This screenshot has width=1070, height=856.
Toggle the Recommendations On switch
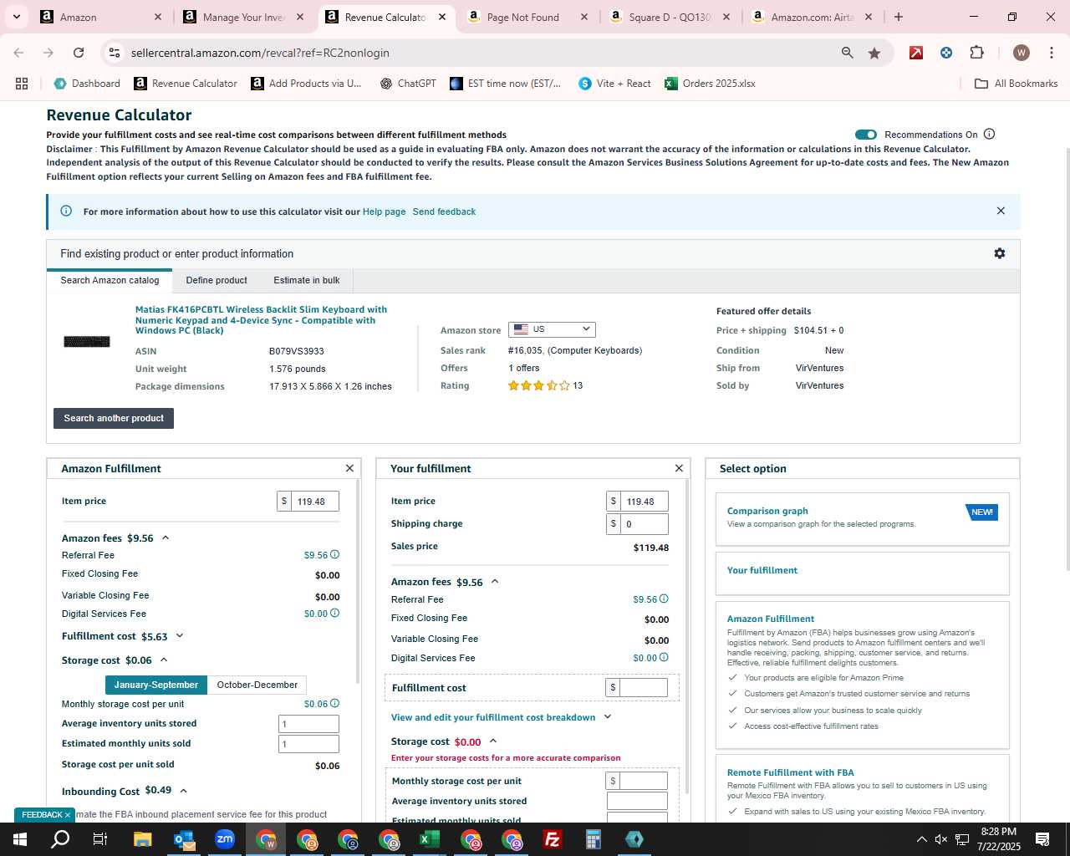click(866, 135)
